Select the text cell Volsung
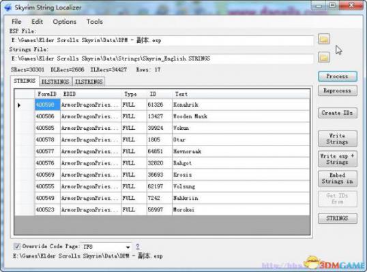 point(241,186)
